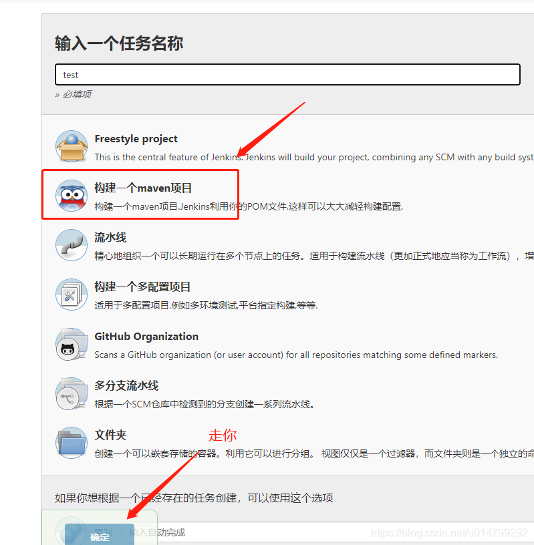Choose the 流水线 title
This screenshot has width=534, height=545.
(110, 237)
